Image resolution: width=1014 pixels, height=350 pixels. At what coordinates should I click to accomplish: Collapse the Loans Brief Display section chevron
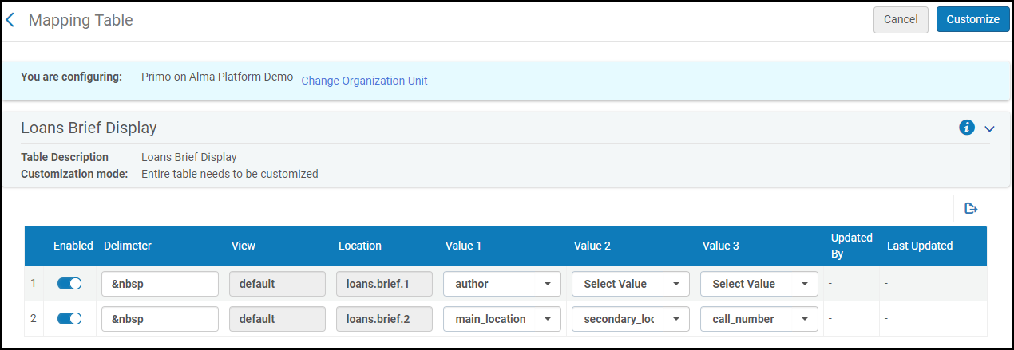tap(990, 128)
